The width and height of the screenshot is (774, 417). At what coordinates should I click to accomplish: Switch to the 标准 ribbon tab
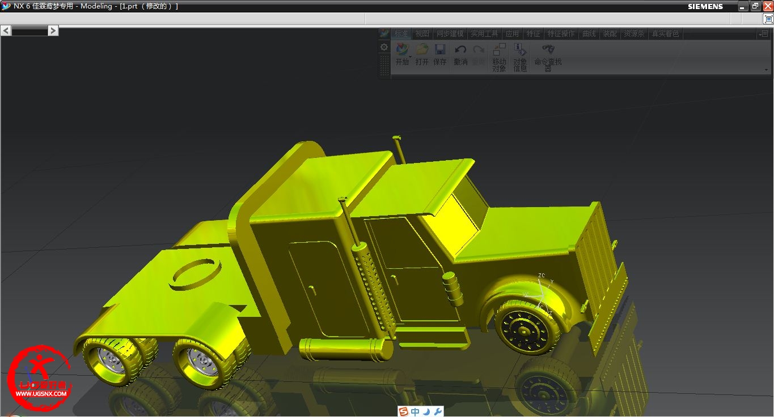tap(401, 33)
